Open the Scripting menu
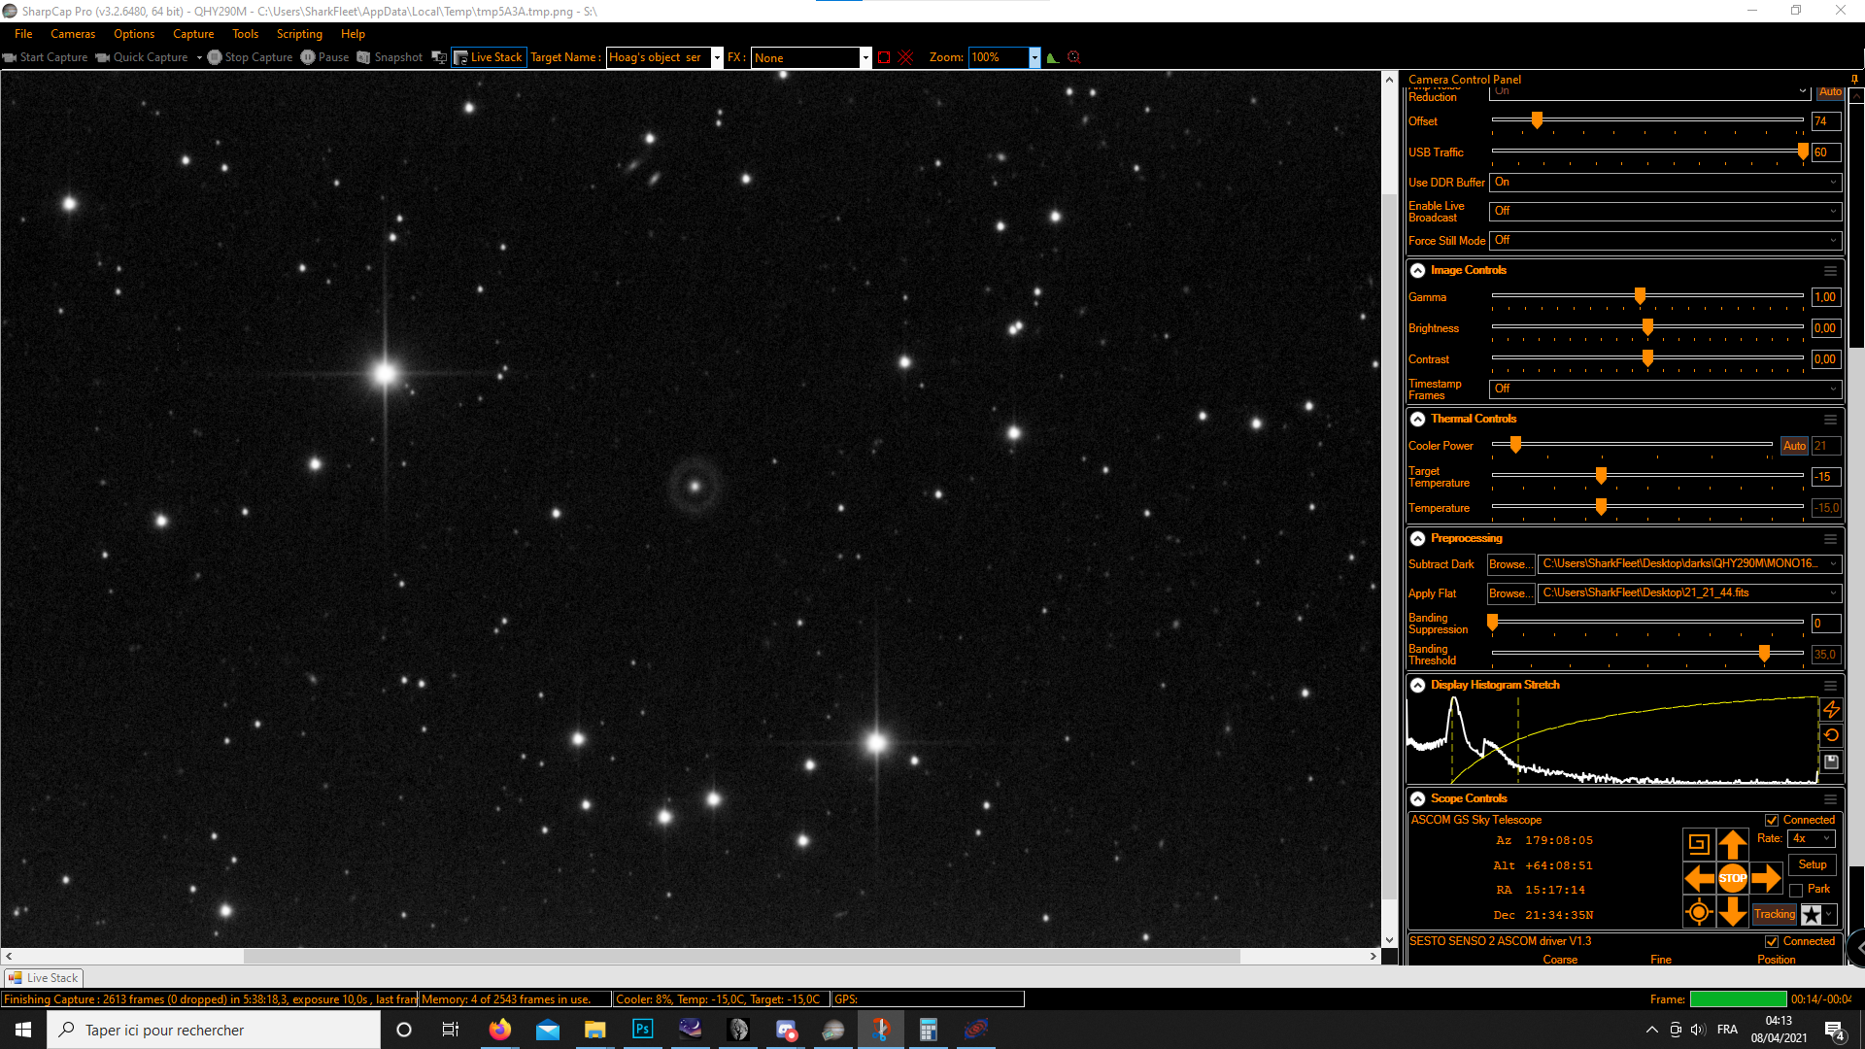The width and height of the screenshot is (1865, 1049). 299,34
